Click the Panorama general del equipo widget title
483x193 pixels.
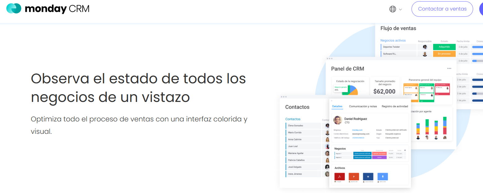coord(425,80)
